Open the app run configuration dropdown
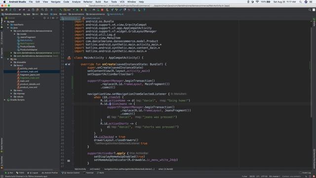This screenshot has height=178, width=316. [x=69, y=10]
